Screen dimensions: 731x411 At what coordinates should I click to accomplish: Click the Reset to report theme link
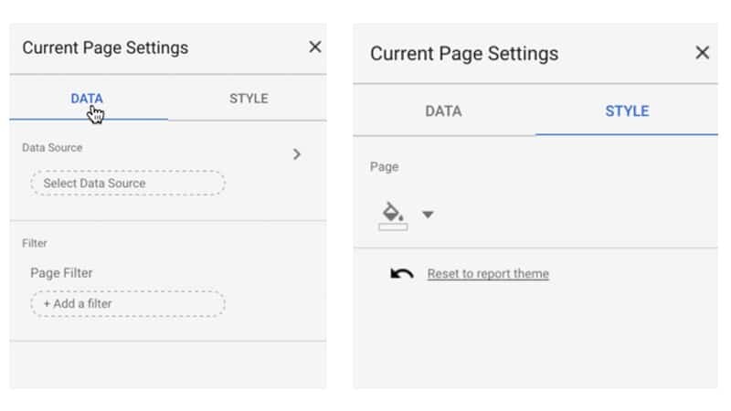[488, 273]
